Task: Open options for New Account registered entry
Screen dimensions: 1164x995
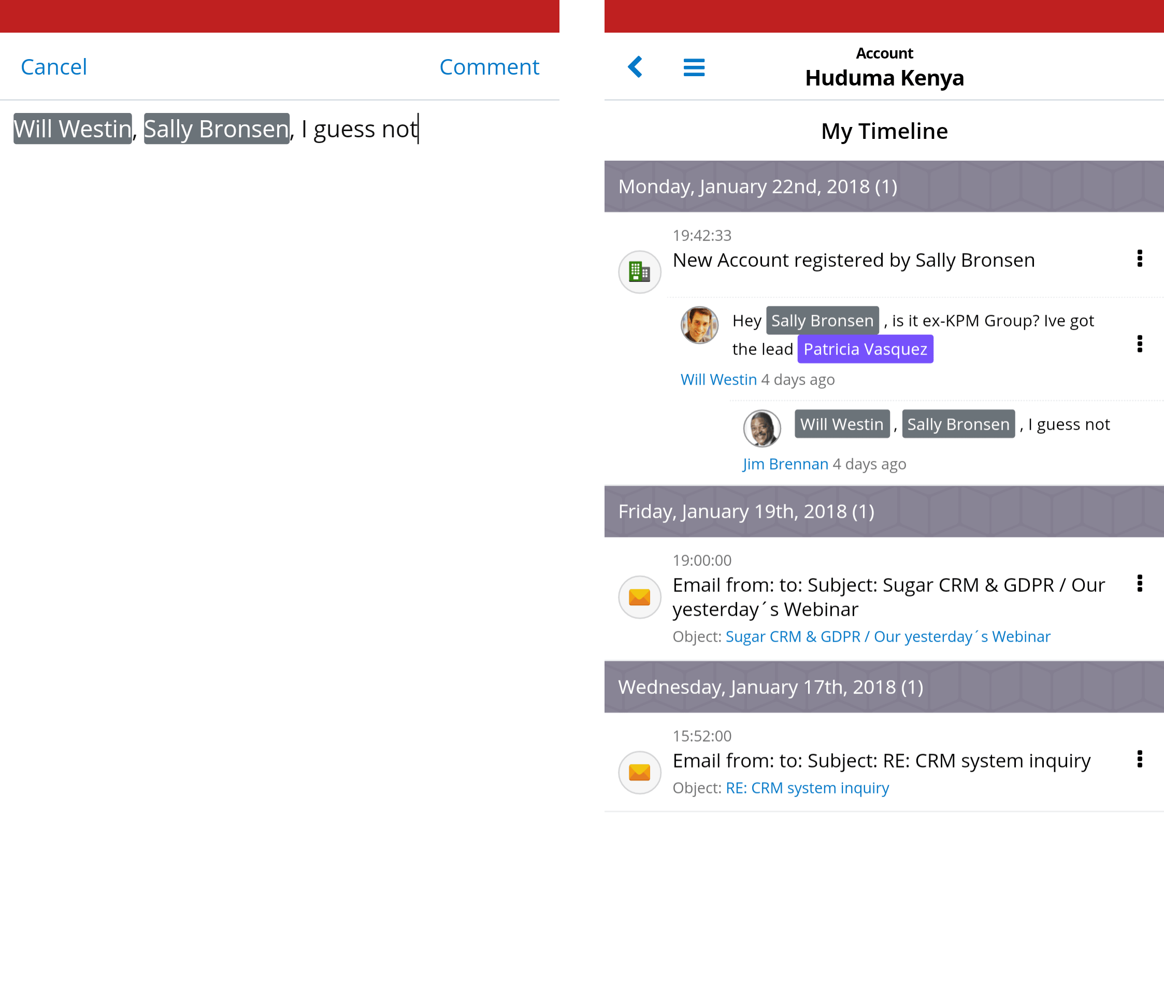Action: (x=1139, y=258)
